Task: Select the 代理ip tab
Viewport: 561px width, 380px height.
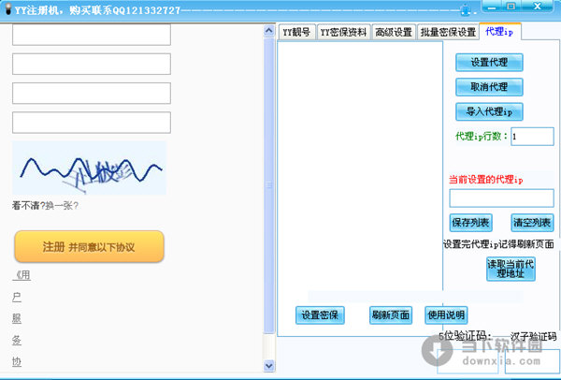Action: tap(499, 32)
